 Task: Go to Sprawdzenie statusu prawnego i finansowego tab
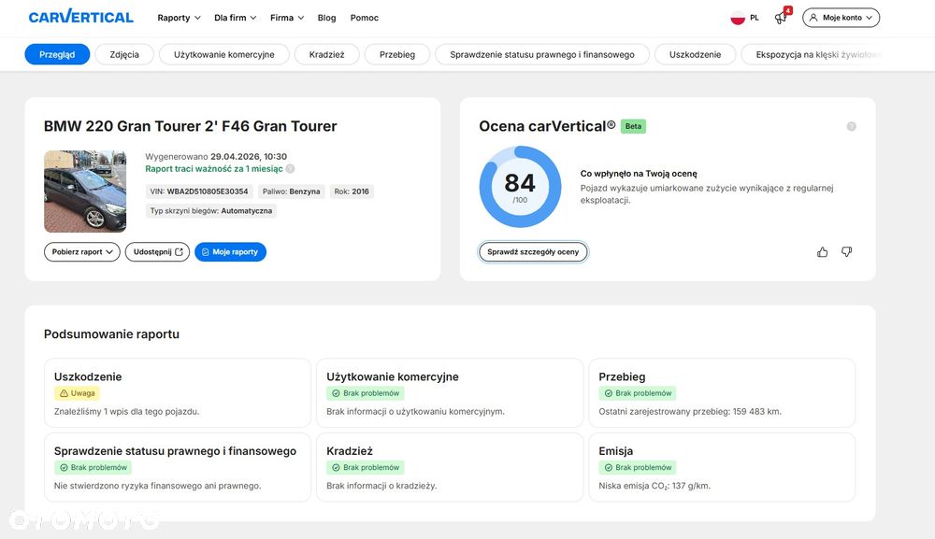point(542,54)
